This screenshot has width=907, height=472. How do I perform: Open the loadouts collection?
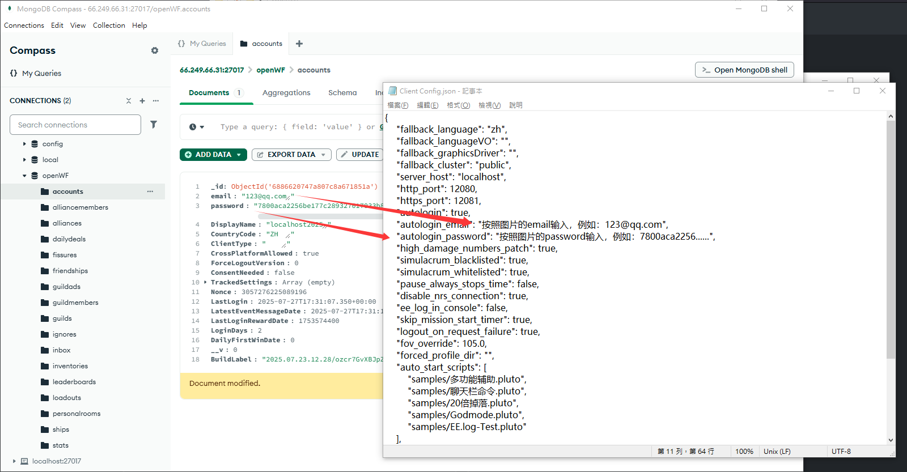point(67,398)
